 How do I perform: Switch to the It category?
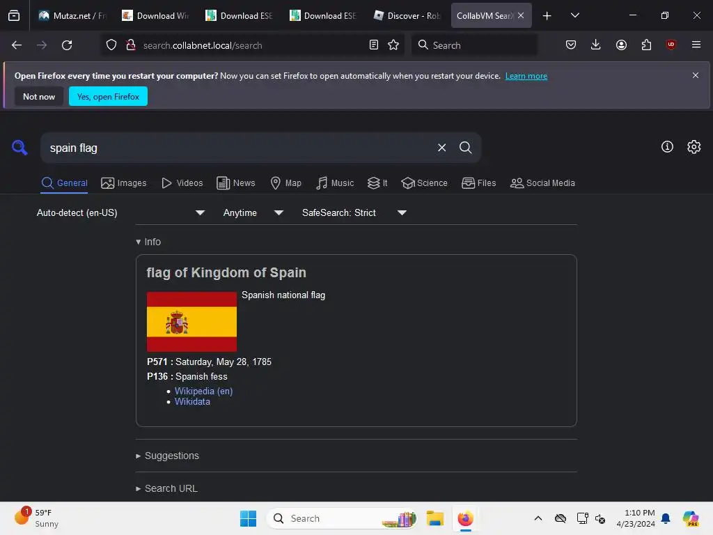click(x=377, y=183)
